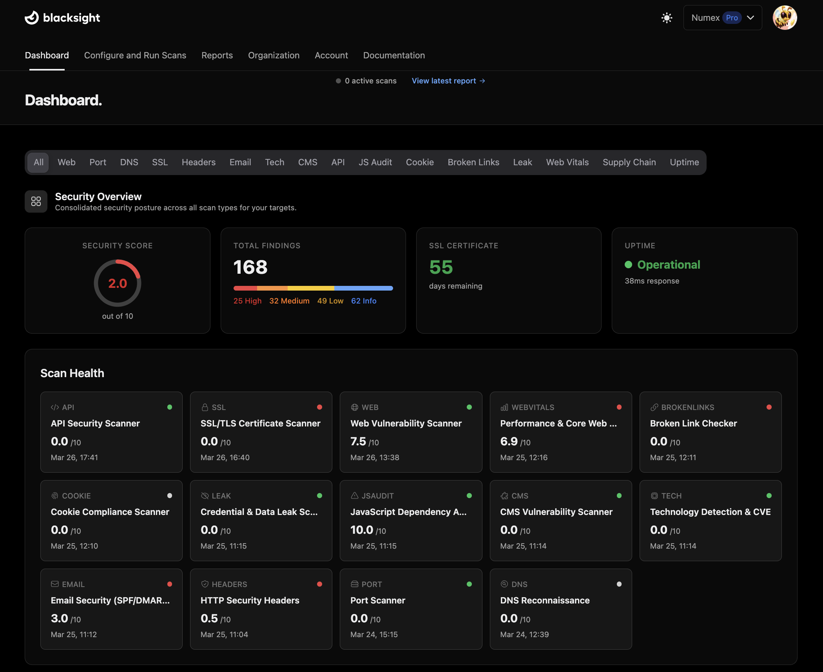
Task: Click the findings severity progress bar
Action: 313,288
